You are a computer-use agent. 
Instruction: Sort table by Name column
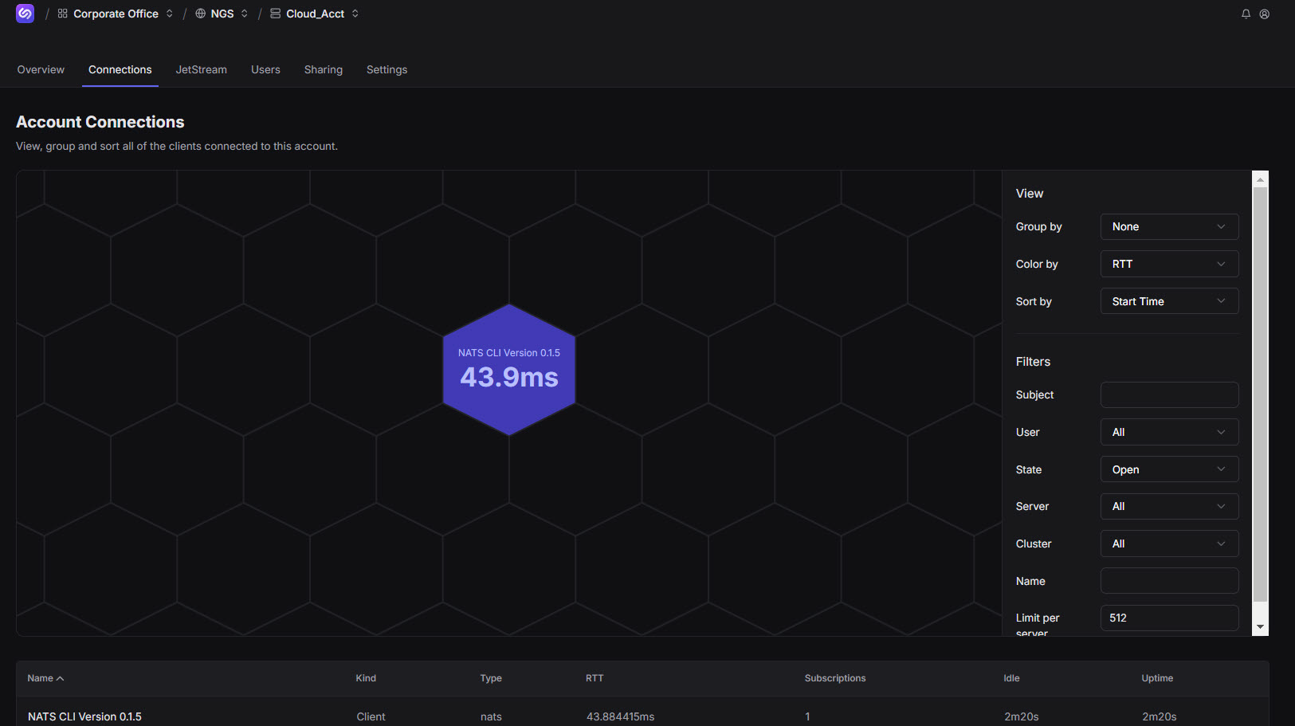45,678
